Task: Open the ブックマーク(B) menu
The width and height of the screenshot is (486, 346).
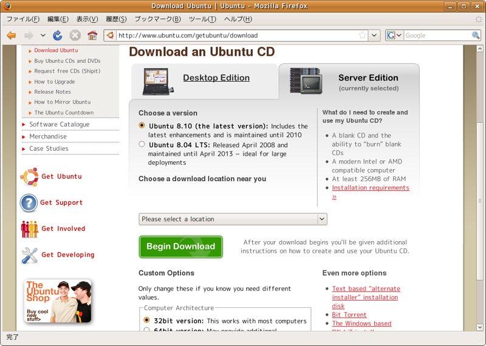Action: [157, 19]
